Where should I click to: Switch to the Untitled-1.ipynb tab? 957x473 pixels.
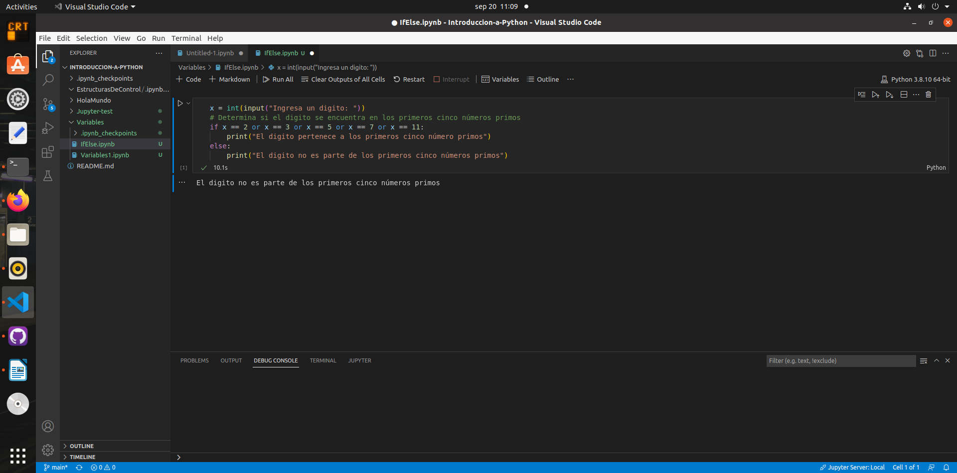(x=209, y=53)
